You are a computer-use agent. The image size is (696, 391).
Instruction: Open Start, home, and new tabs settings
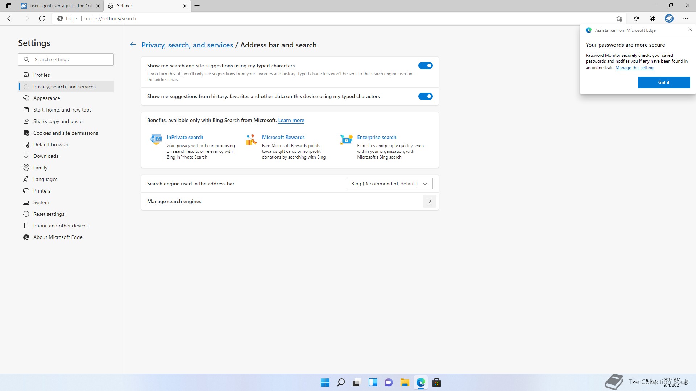[66, 110]
